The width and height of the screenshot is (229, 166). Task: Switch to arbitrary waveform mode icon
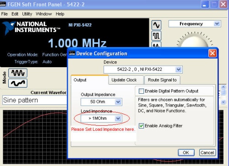click(18, 83)
